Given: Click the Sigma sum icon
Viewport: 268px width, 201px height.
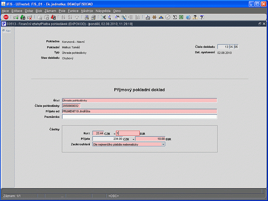Looking at the screenshot, I should (x=175, y=17).
